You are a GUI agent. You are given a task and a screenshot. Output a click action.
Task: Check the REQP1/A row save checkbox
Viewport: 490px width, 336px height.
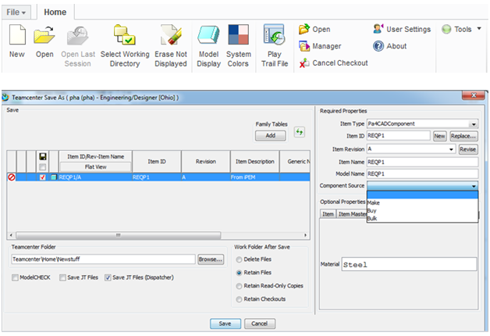point(43,177)
